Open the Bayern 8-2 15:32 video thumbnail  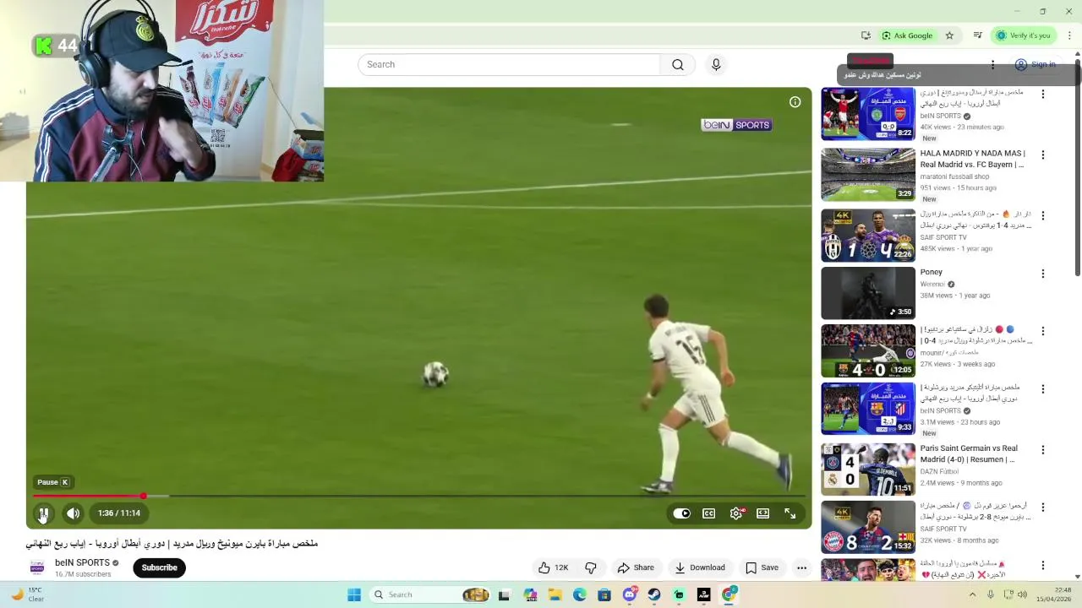click(x=868, y=528)
